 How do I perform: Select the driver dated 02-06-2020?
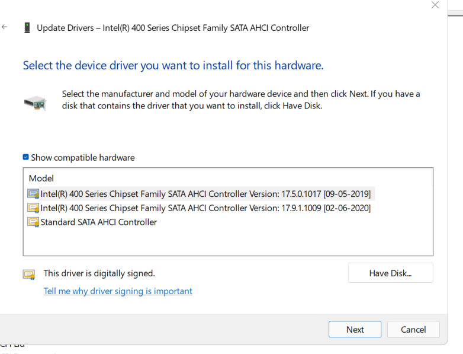click(x=205, y=208)
